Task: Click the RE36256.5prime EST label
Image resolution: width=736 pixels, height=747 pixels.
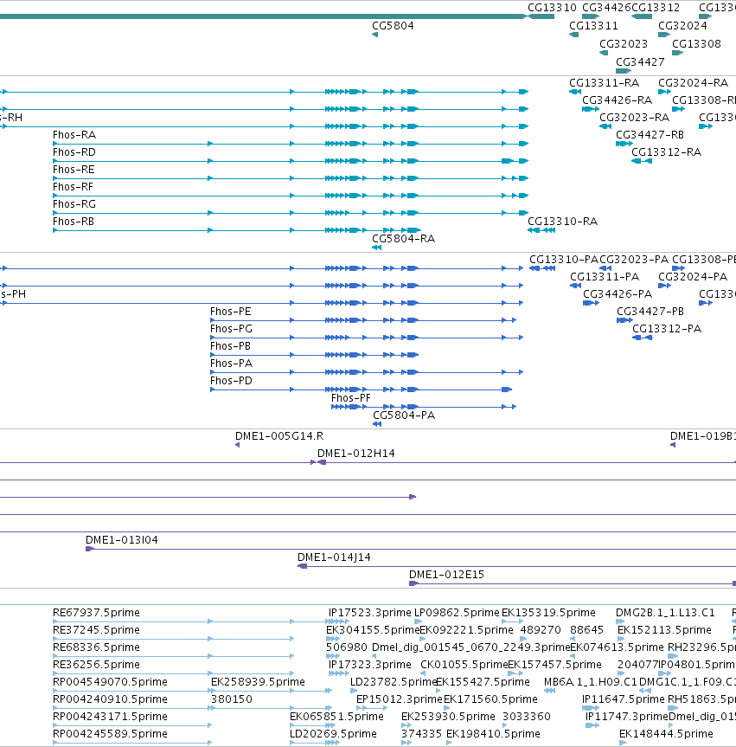Action: pyautogui.click(x=96, y=665)
